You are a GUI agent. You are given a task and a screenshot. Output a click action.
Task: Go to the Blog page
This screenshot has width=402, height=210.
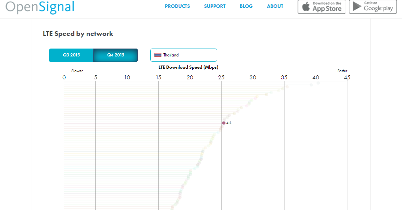pyautogui.click(x=246, y=6)
